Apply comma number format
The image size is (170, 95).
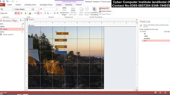point(50,13)
